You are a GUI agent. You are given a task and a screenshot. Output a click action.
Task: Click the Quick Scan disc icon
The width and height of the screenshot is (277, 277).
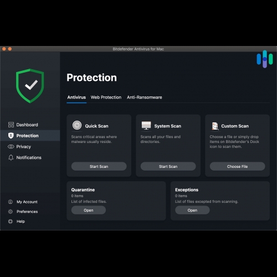pyautogui.click(x=77, y=125)
